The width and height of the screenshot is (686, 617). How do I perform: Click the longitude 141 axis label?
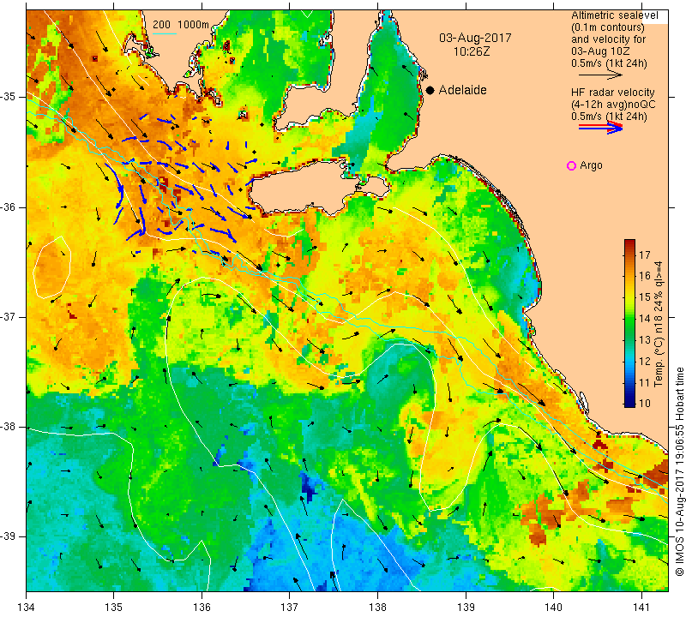pos(641,608)
